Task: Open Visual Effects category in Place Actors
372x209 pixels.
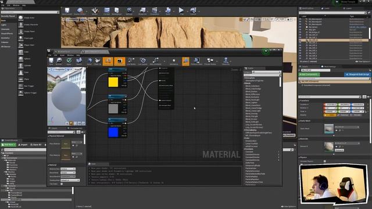Action: (7, 34)
